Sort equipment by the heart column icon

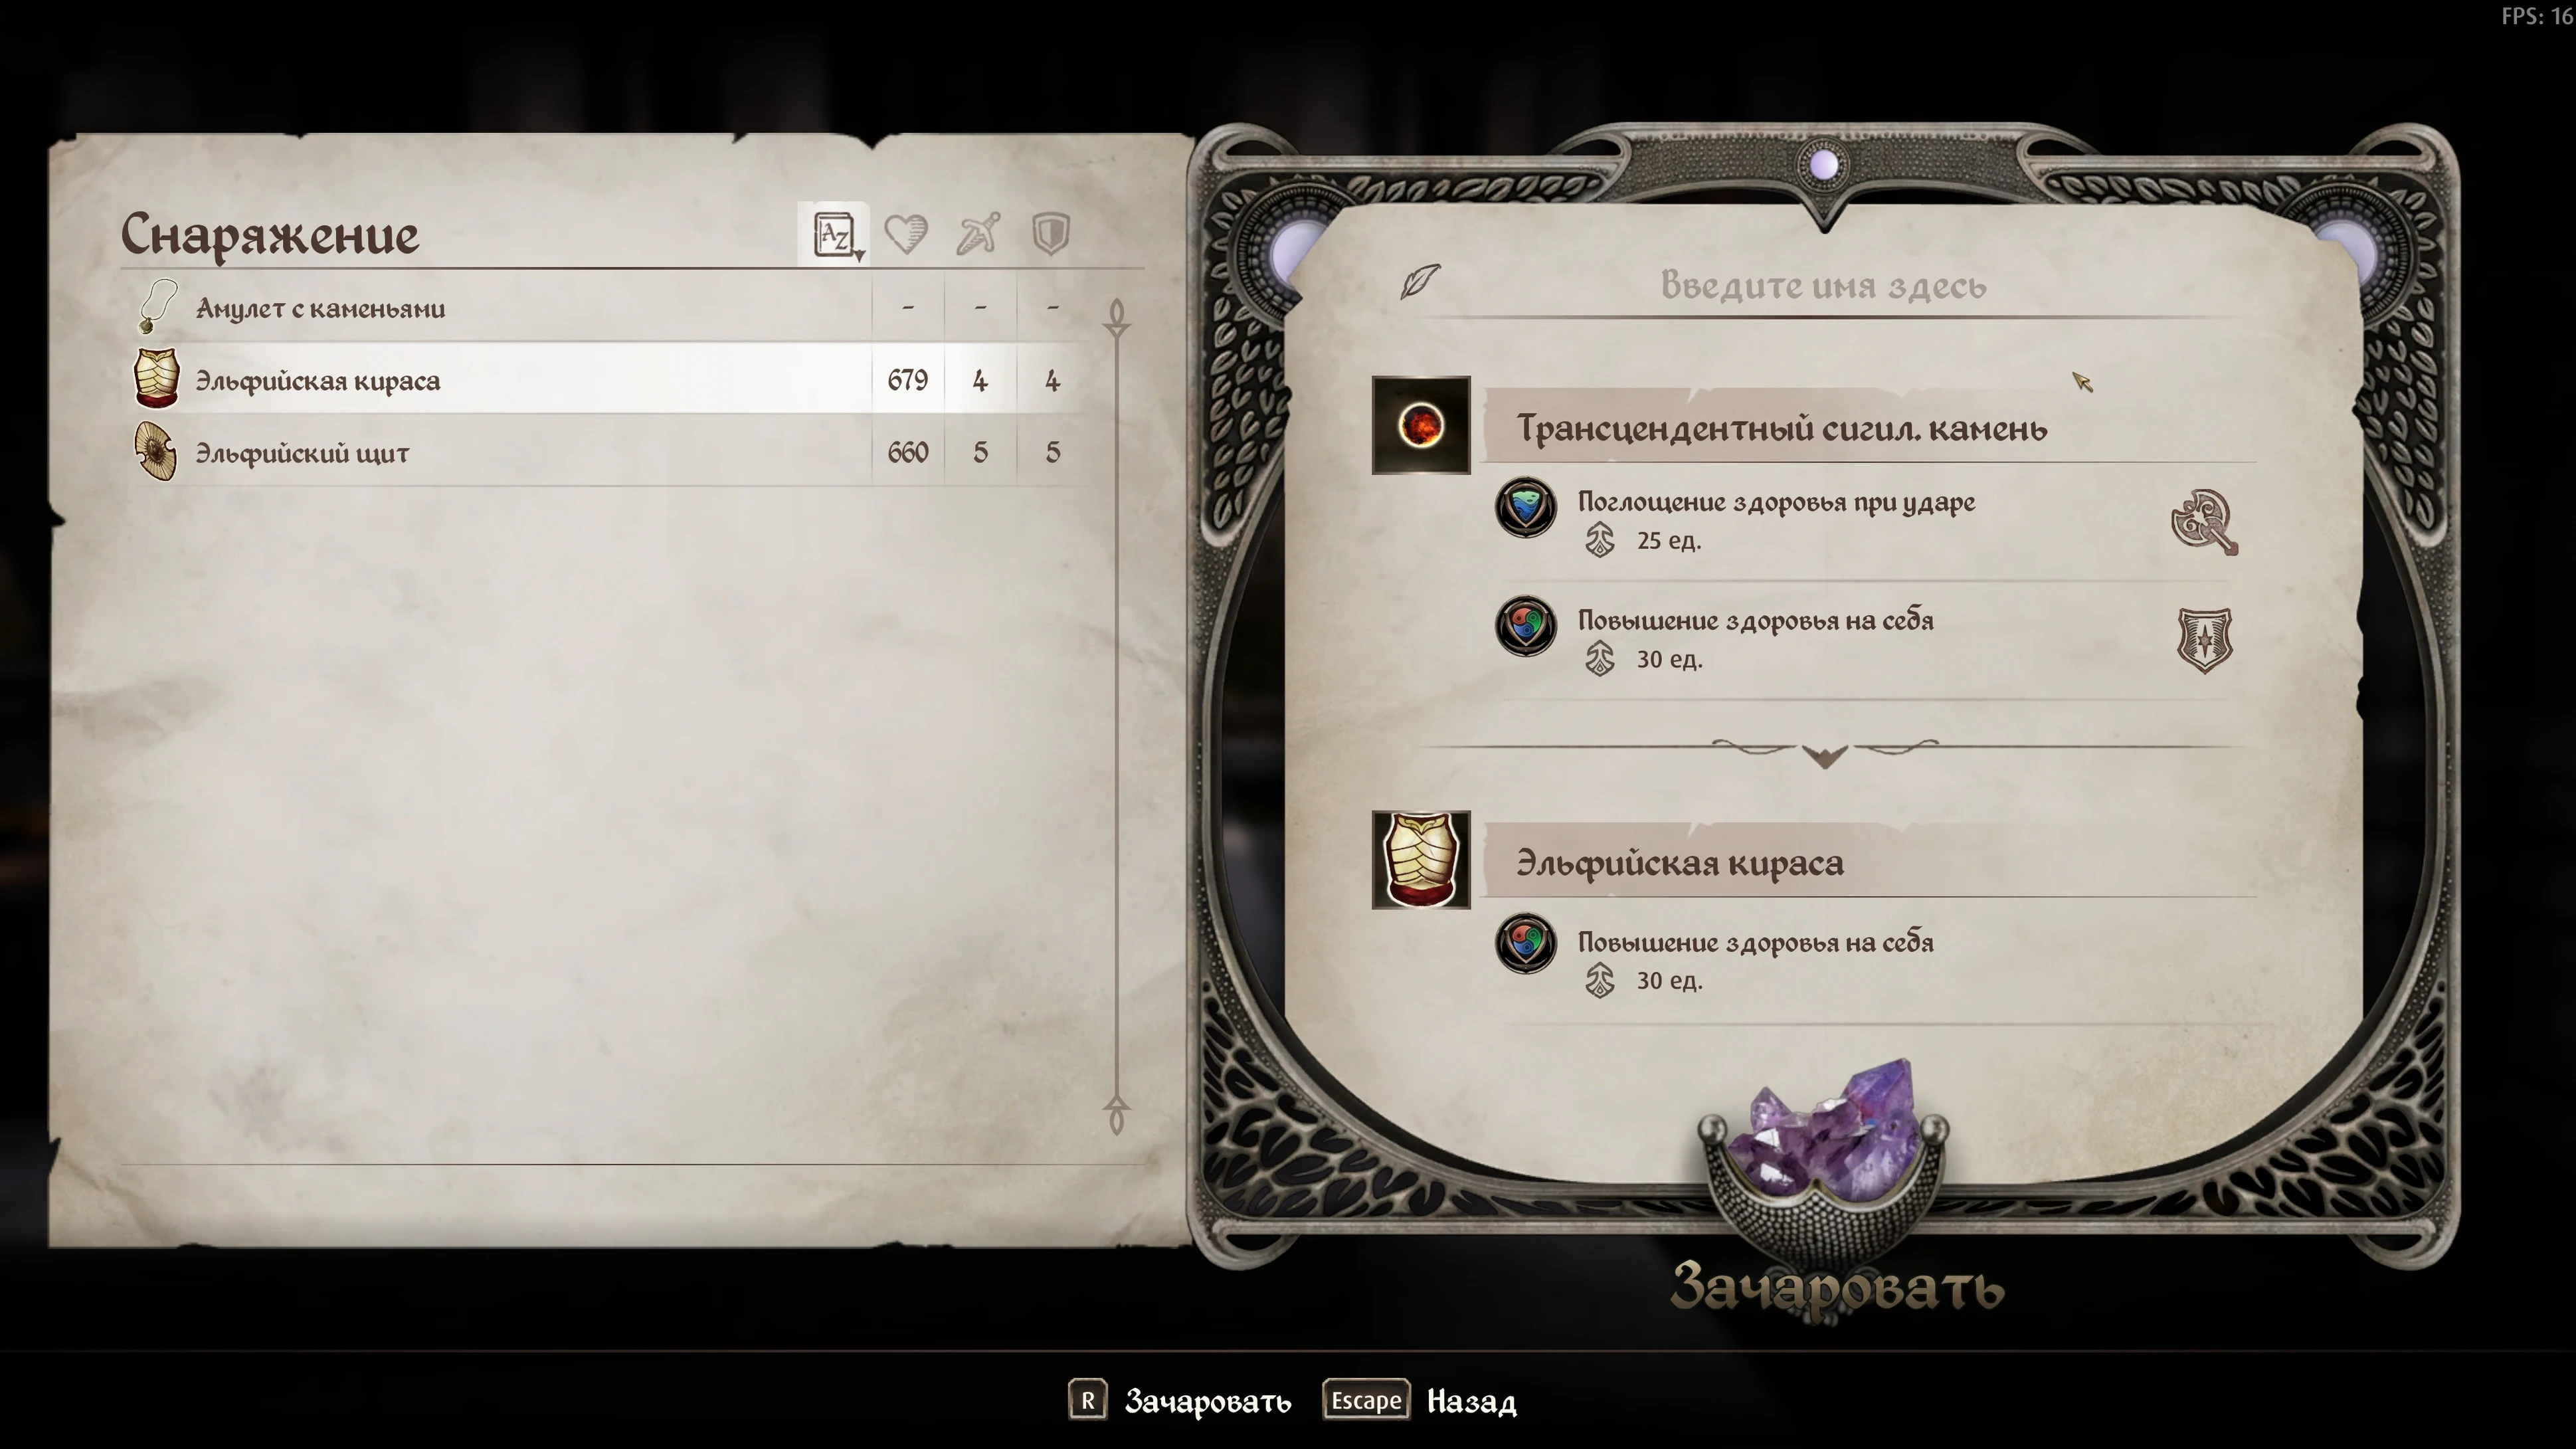click(906, 235)
